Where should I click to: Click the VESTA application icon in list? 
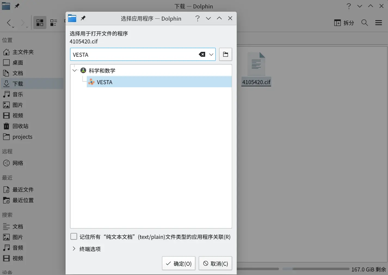pyautogui.click(x=91, y=82)
